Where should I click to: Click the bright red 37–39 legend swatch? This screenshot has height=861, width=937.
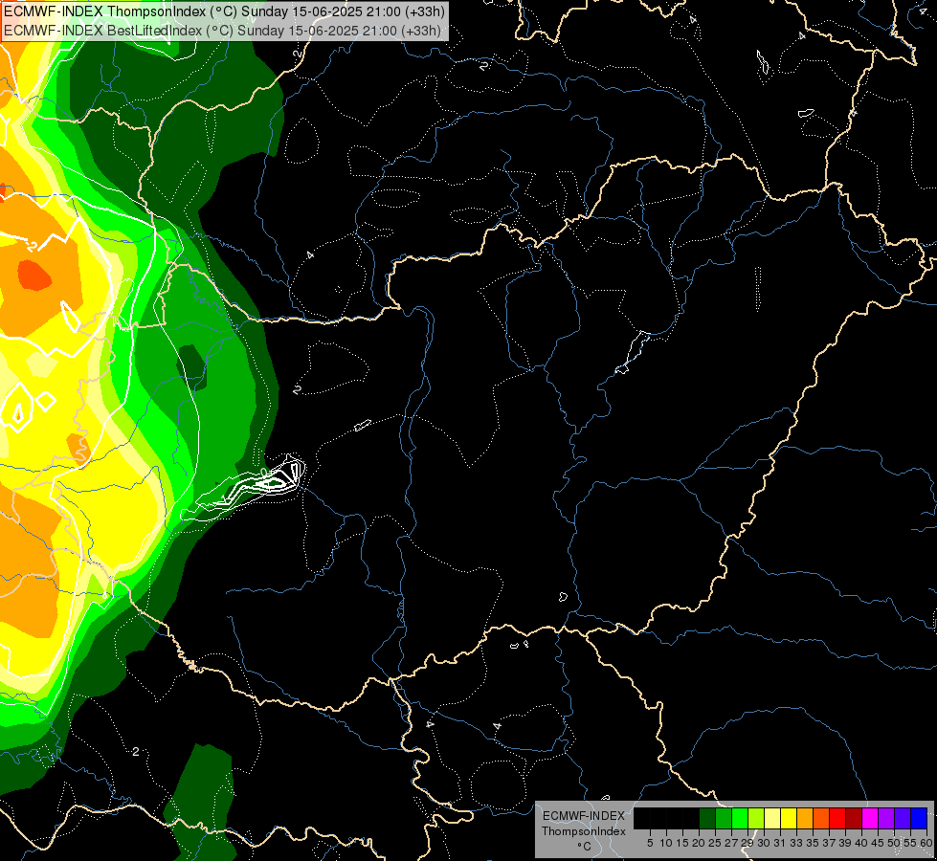(x=837, y=818)
